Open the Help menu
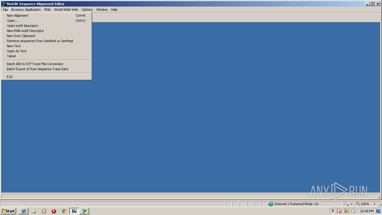This screenshot has width=382, height=215. (x=114, y=10)
